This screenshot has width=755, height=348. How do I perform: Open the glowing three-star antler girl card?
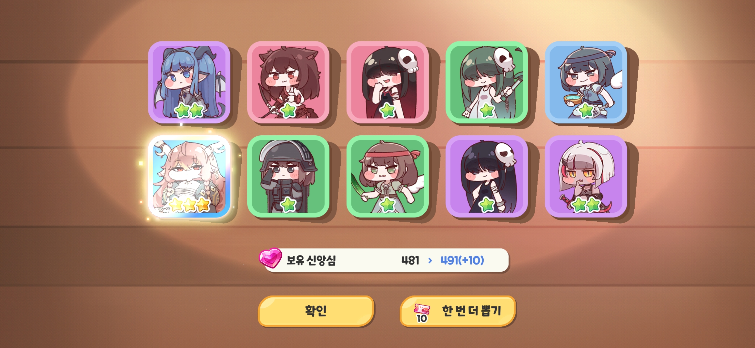point(189,177)
